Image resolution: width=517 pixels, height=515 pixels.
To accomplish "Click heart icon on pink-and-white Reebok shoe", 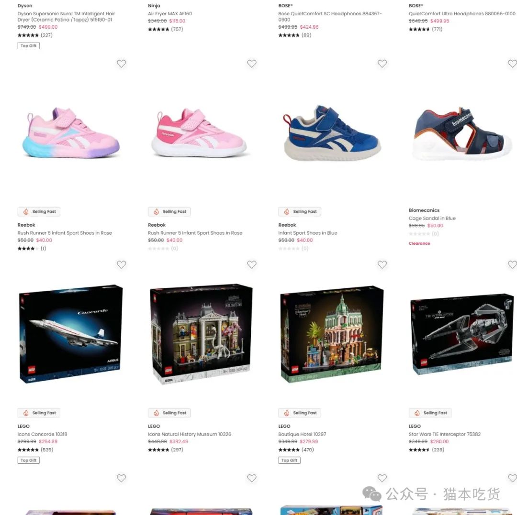I will (252, 64).
